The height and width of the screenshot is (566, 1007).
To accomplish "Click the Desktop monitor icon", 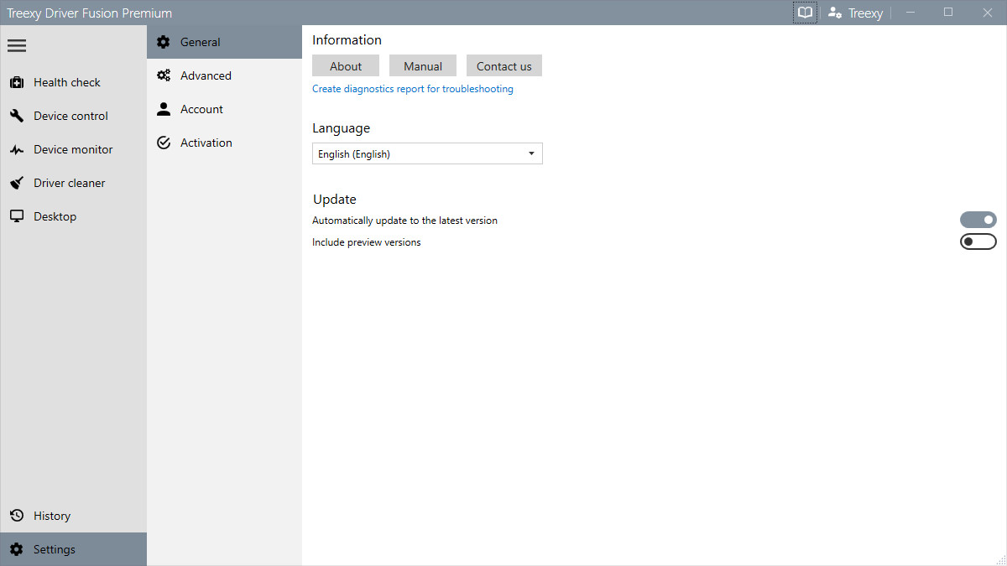I will [17, 216].
